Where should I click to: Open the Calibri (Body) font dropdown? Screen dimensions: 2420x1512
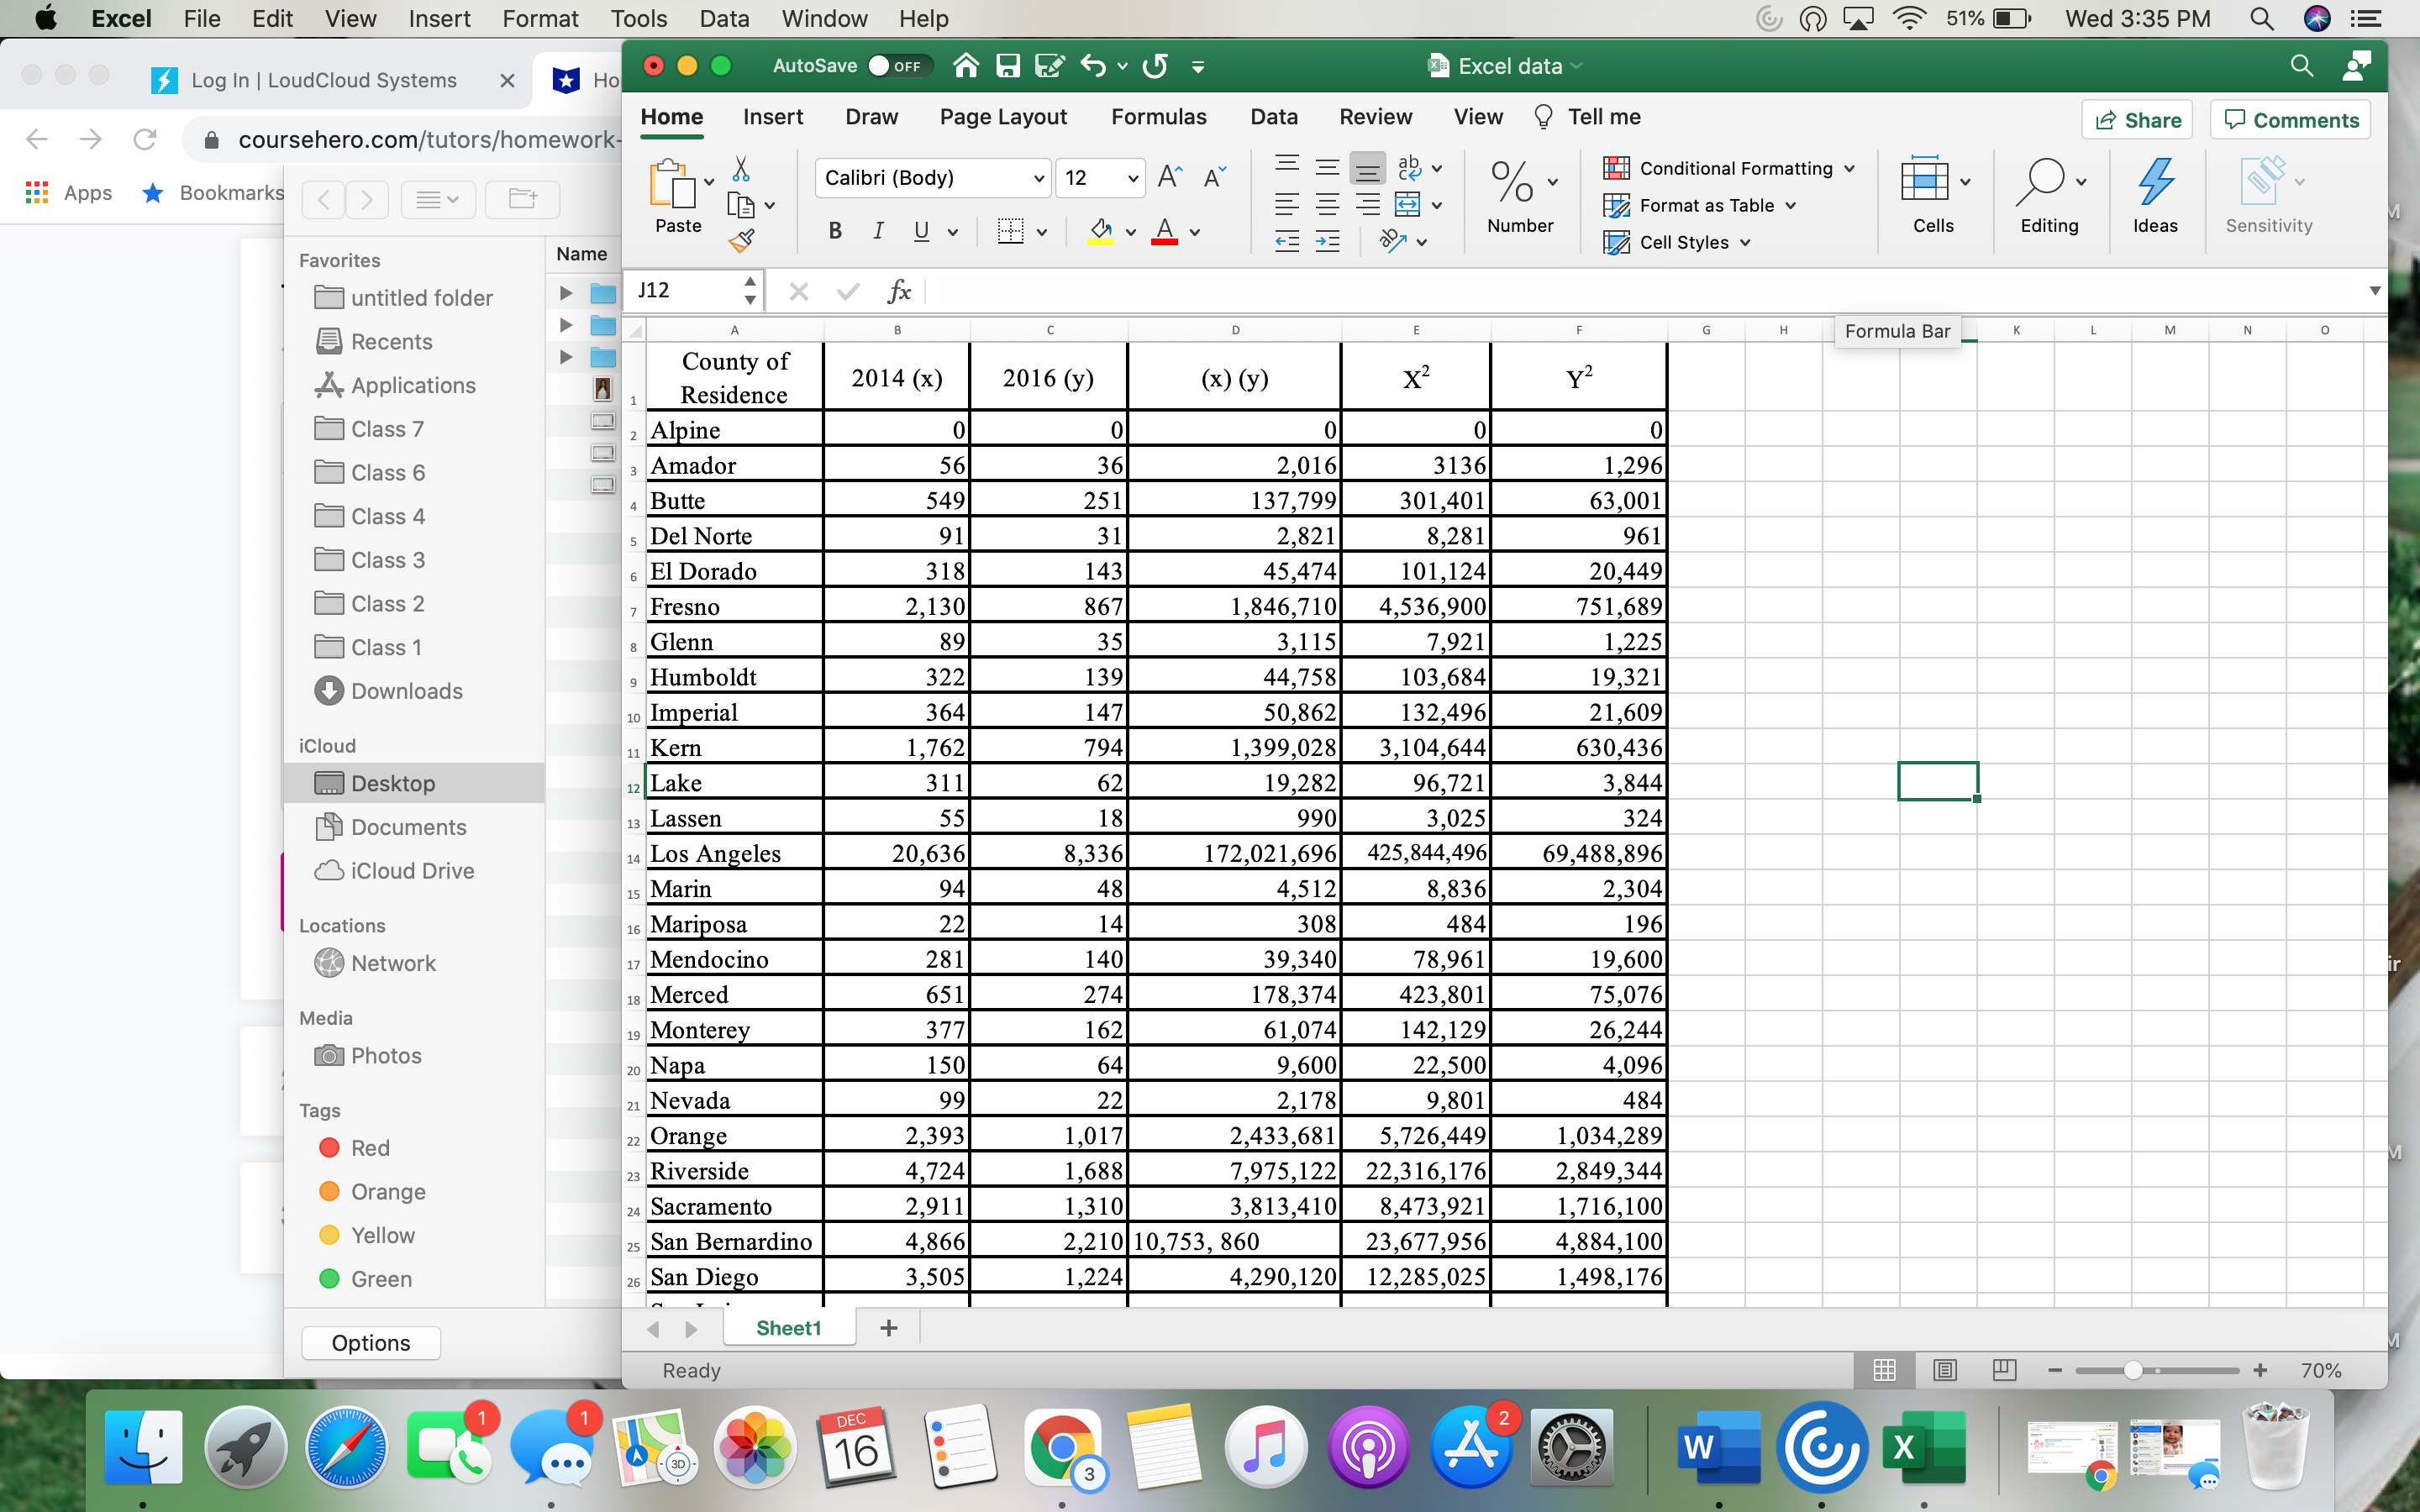[1038, 179]
